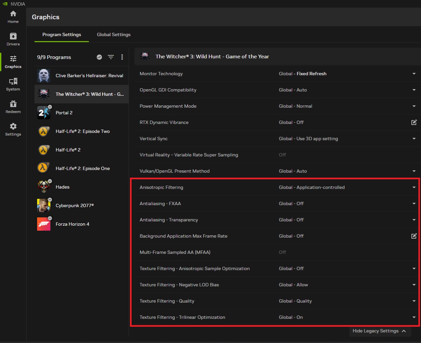
Task: Select The Witcher 3: Wild Hunt program name
Action: 90,94
